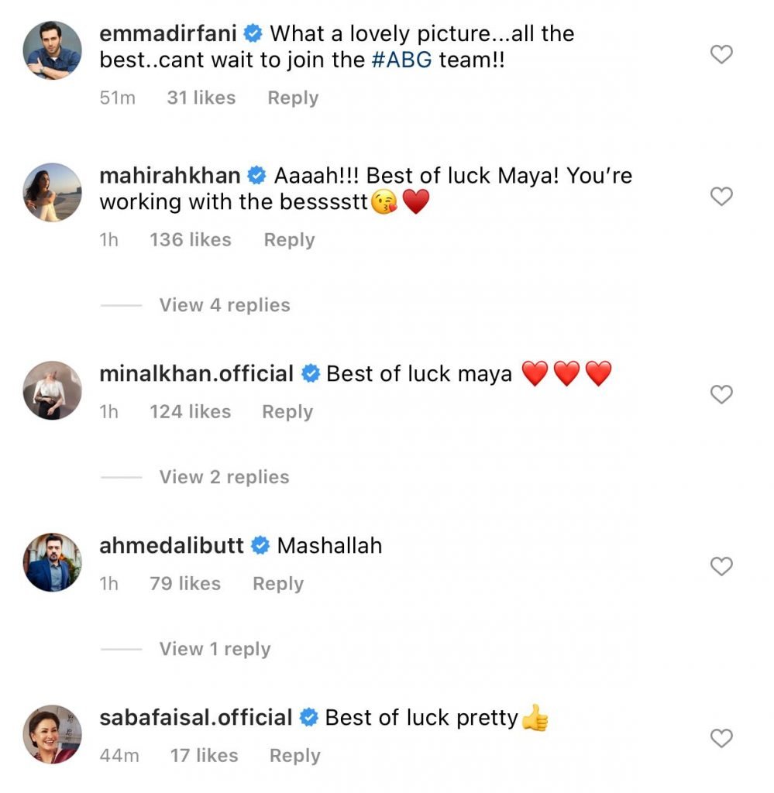Click the heart icon next to ahmedalibutt's comment

[721, 567]
